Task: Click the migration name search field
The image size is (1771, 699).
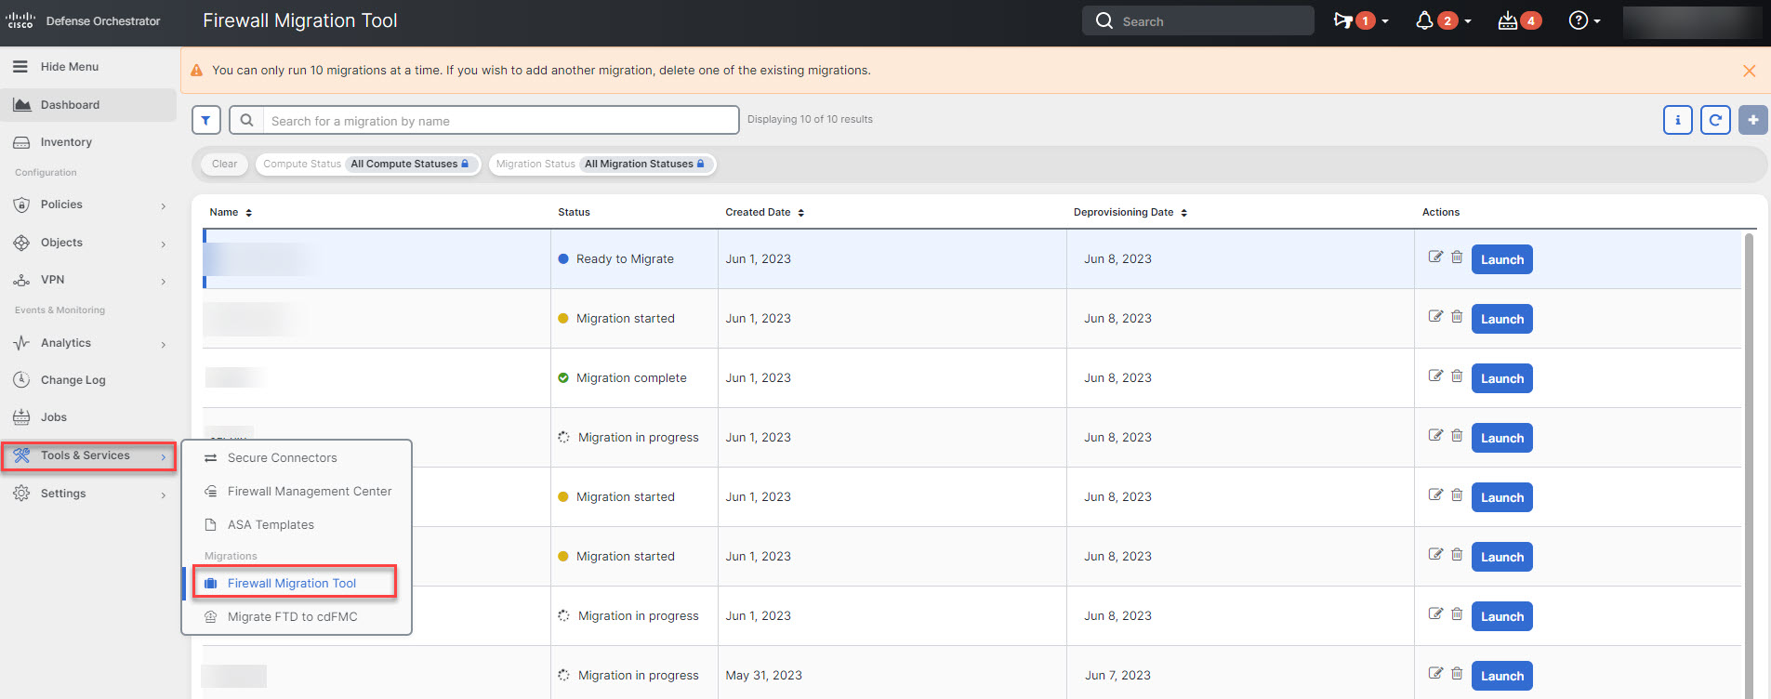Action: 500,121
